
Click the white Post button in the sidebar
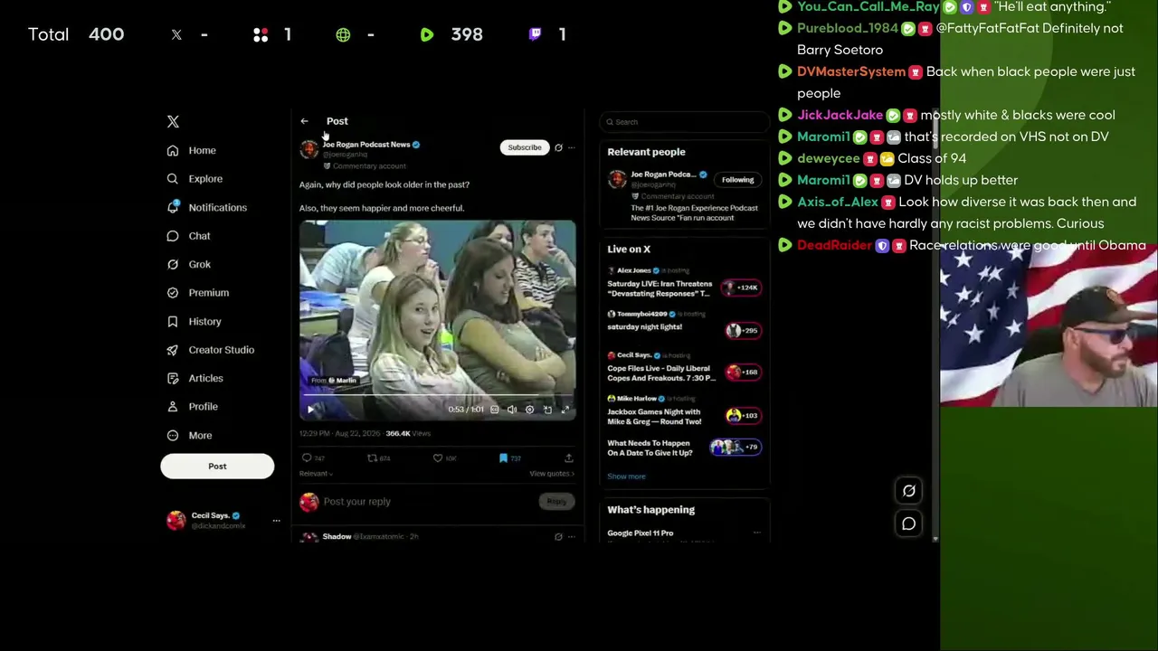(217, 467)
